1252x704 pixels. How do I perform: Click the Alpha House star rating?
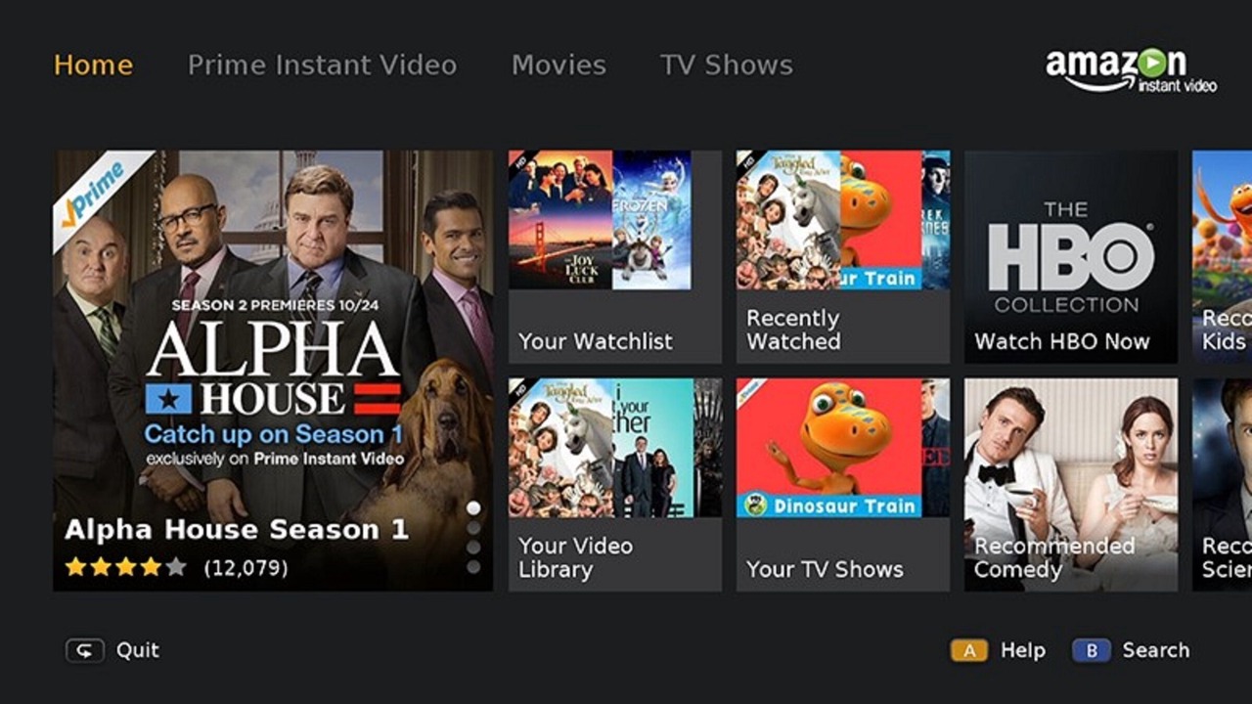pyautogui.click(x=125, y=566)
